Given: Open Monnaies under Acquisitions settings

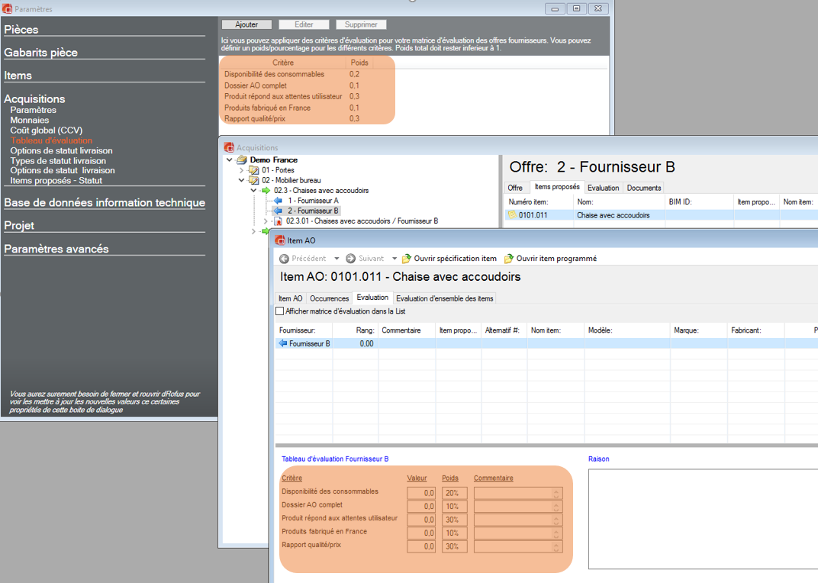Looking at the screenshot, I should pos(30,121).
